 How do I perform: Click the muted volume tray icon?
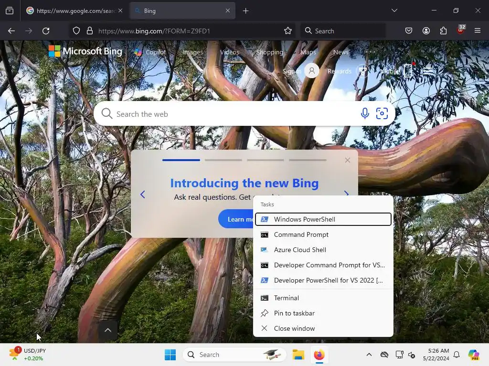(x=411, y=355)
